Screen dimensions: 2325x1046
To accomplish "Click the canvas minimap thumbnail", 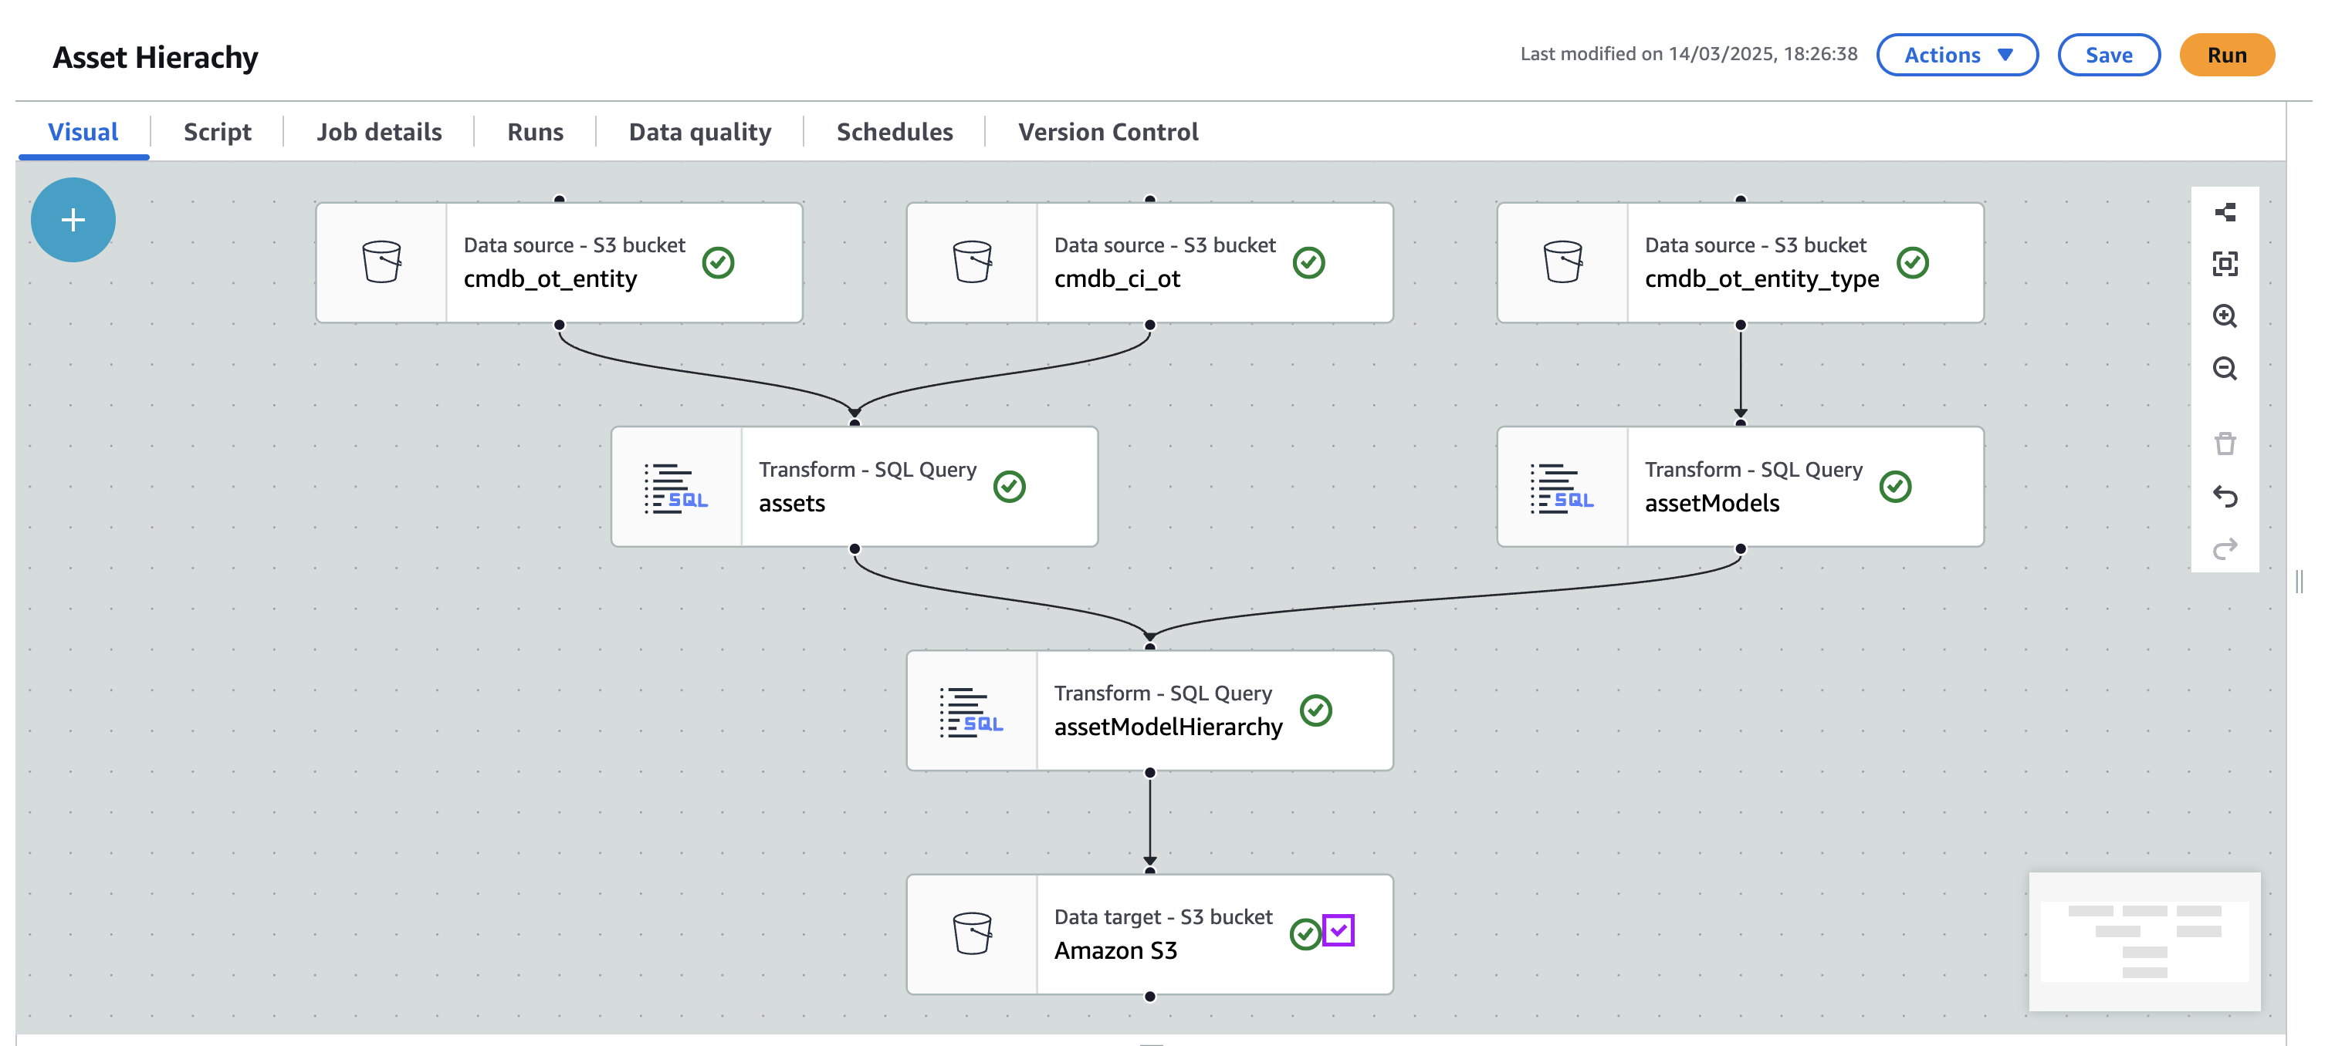I will pos(2144,940).
